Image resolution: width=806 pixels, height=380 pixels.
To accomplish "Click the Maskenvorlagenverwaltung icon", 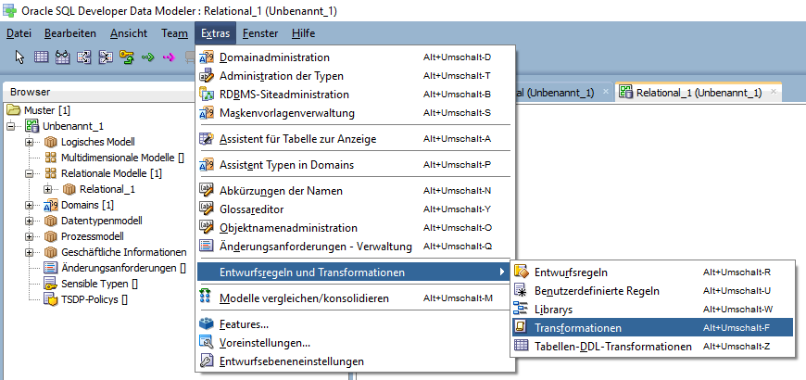I will click(x=206, y=113).
